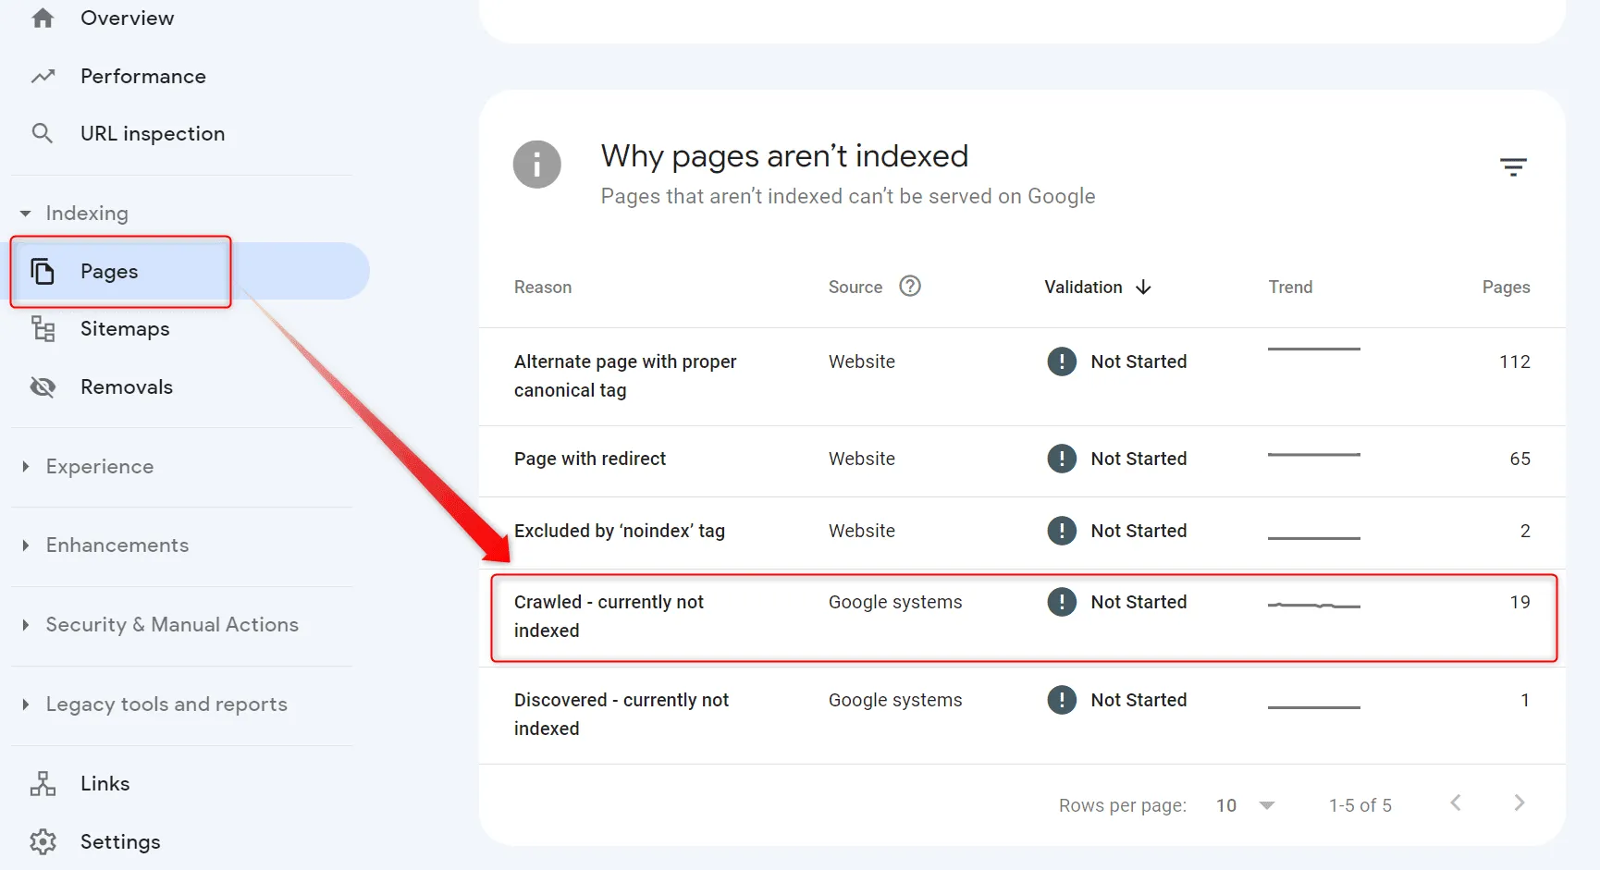The height and width of the screenshot is (870, 1600).
Task: Click the Performance trend-line icon
Action: (43, 76)
